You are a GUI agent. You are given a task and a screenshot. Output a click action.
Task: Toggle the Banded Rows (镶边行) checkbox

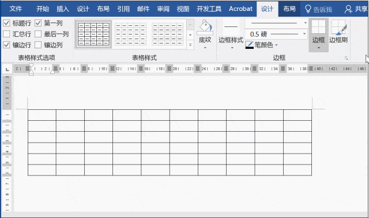pyautogui.click(x=6, y=45)
